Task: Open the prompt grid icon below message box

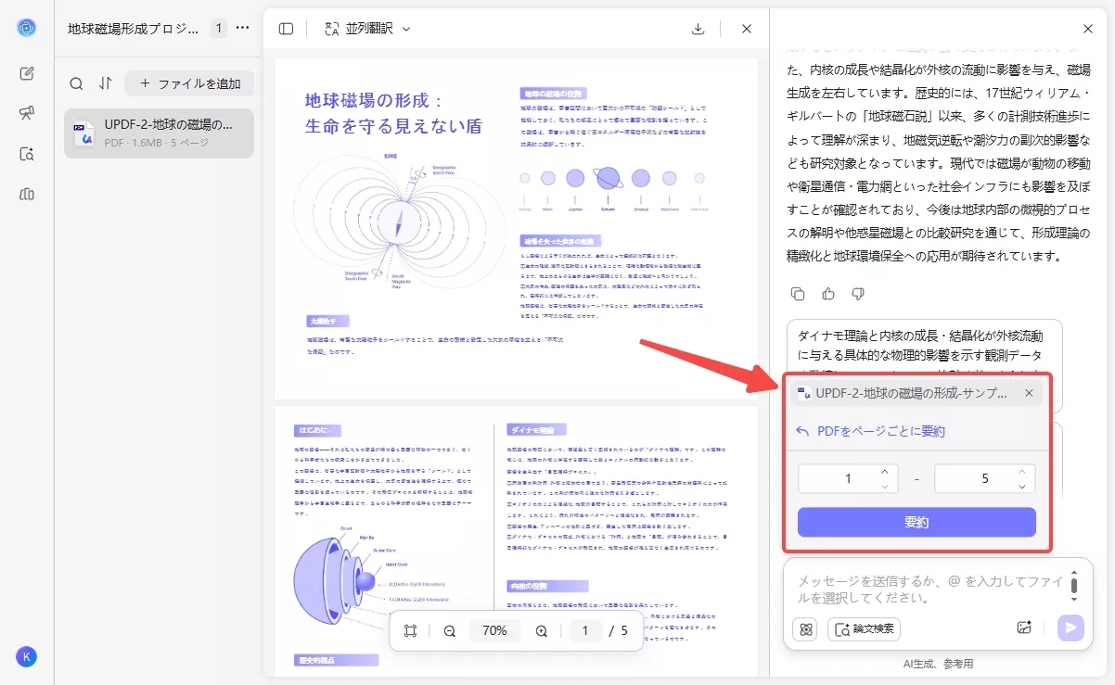Action: (805, 628)
